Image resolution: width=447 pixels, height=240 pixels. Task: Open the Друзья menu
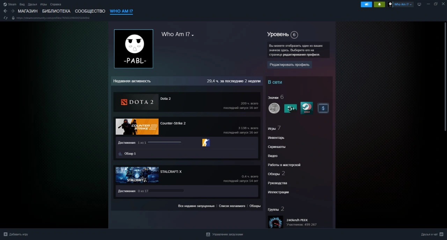[x=32, y=4]
